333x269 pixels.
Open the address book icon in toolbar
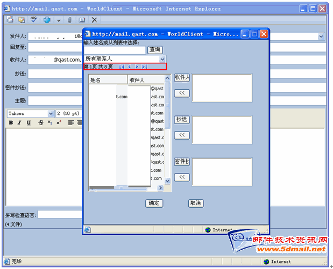click(x=82, y=20)
